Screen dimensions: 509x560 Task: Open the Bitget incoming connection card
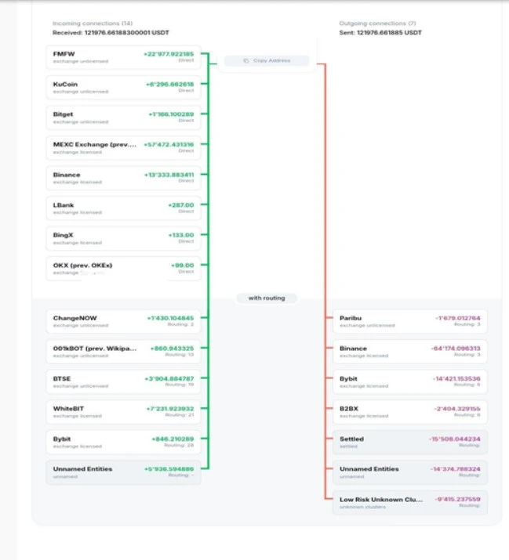(x=123, y=117)
